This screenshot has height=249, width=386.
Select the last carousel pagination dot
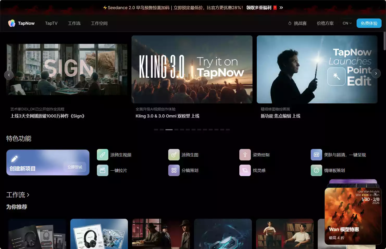point(228,129)
